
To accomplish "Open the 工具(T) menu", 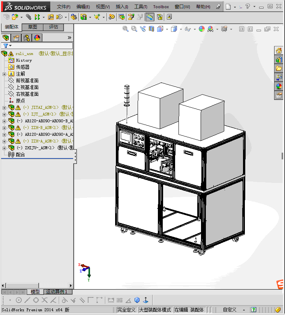I will [141, 7].
